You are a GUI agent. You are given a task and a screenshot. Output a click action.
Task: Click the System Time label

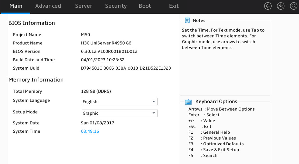point(26,131)
